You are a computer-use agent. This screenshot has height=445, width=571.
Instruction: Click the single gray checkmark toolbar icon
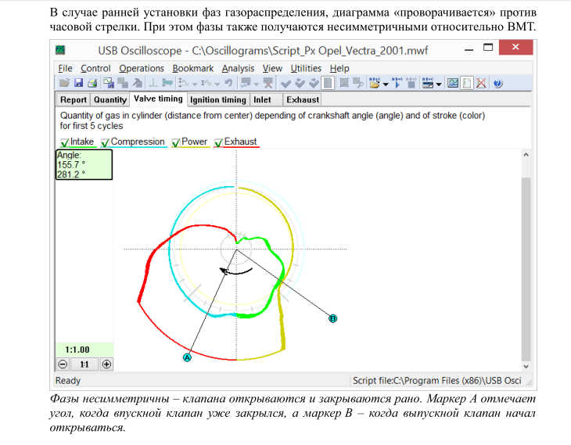coord(285,84)
